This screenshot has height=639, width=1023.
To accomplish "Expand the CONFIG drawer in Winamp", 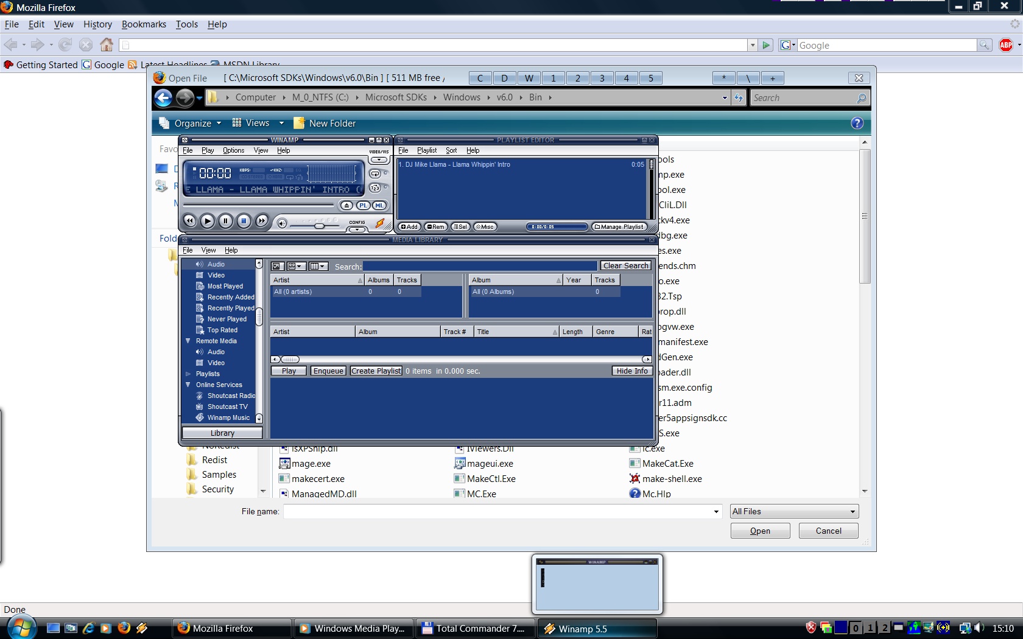I will [x=357, y=226].
